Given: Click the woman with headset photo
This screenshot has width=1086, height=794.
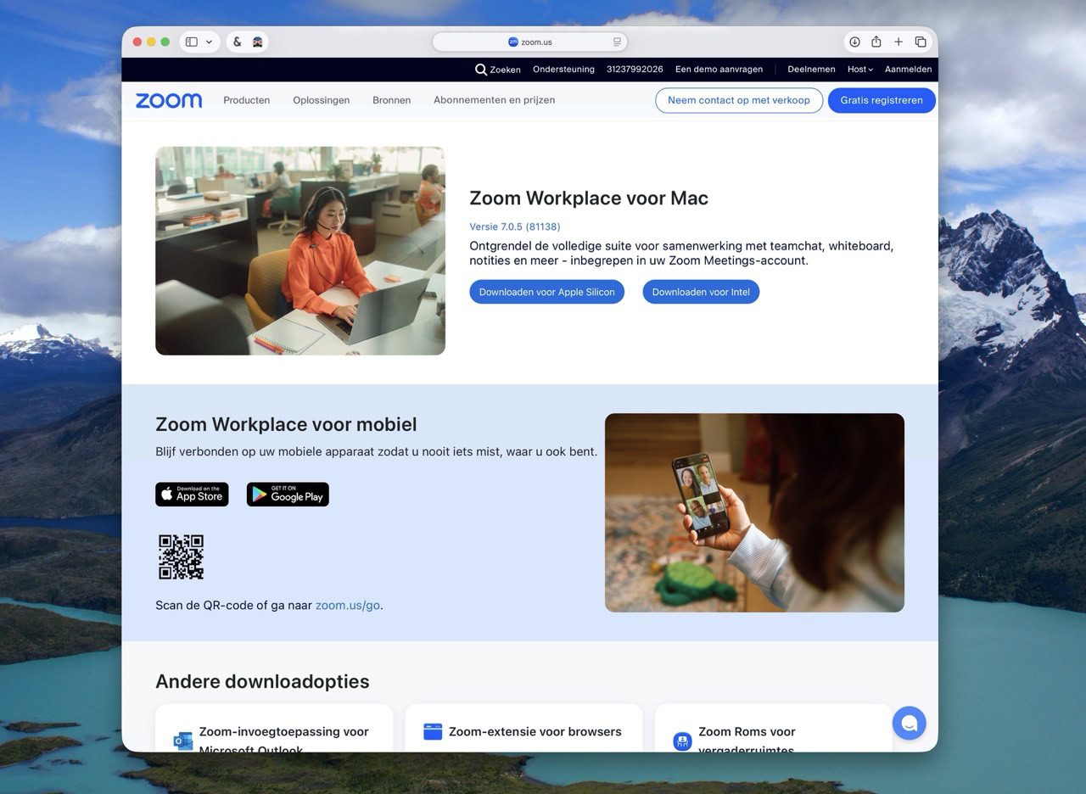Looking at the screenshot, I should pos(300,250).
